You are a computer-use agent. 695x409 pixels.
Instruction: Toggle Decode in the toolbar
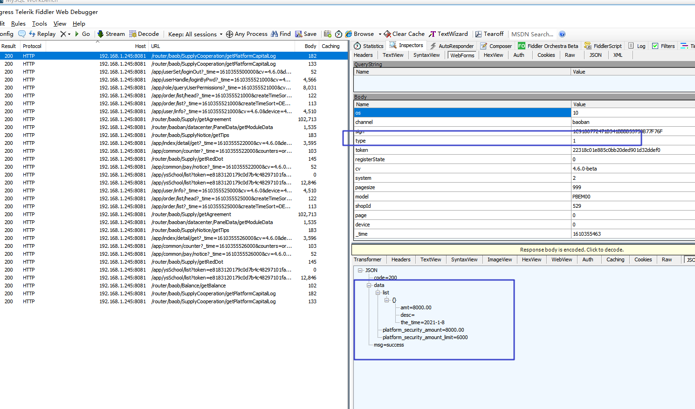145,34
